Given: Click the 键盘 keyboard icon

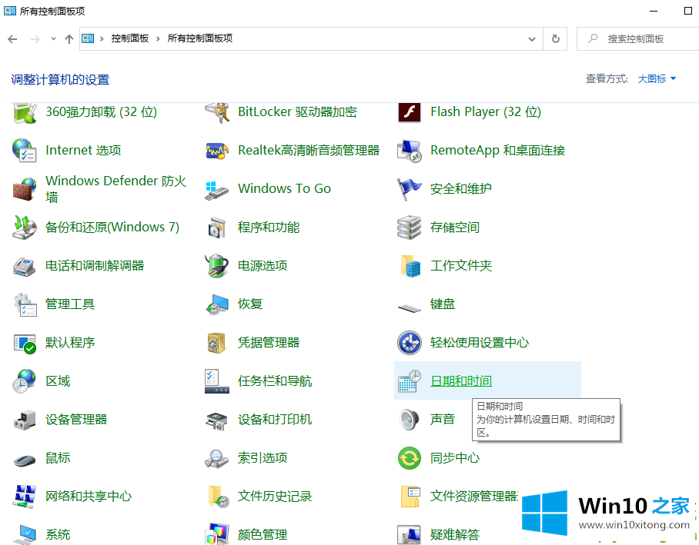Looking at the screenshot, I should pyautogui.click(x=410, y=307).
